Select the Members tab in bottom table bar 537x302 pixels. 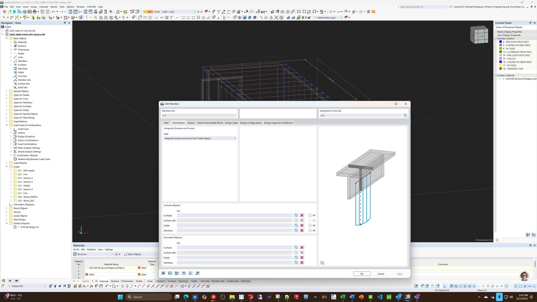161,281
